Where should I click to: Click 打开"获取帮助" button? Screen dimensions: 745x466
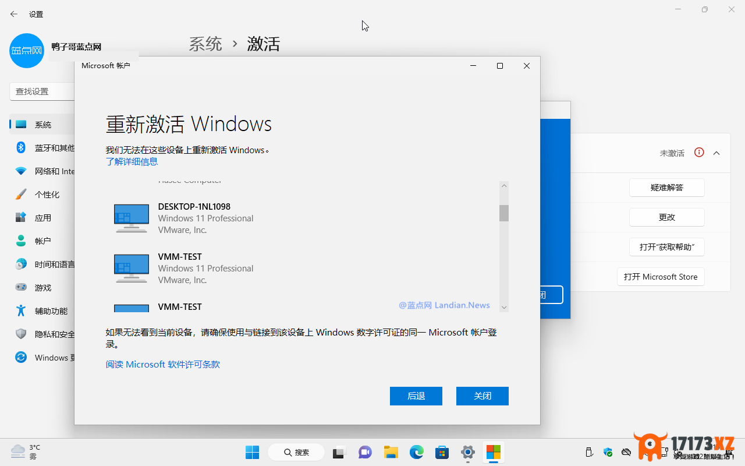coord(667,247)
